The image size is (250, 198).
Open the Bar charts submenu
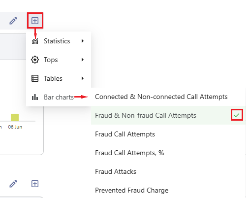[59, 97]
